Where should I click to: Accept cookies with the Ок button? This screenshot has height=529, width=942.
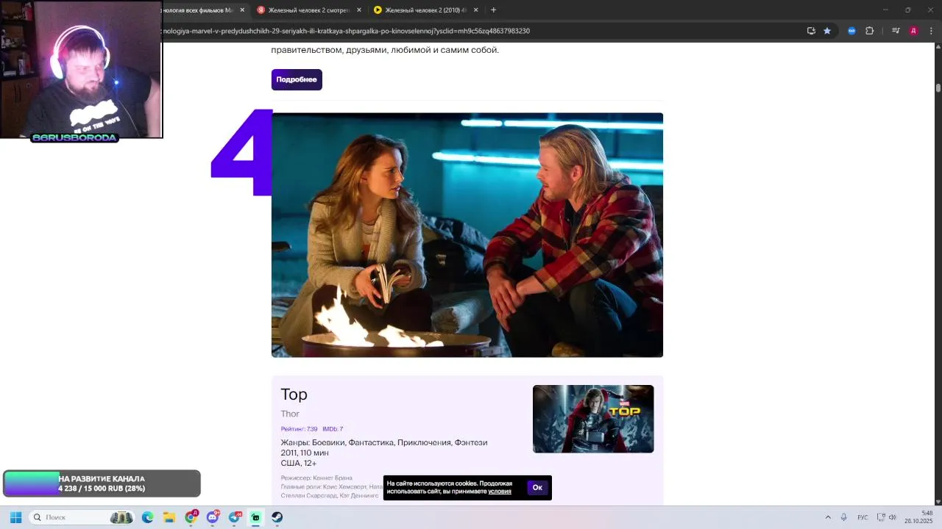click(x=537, y=488)
